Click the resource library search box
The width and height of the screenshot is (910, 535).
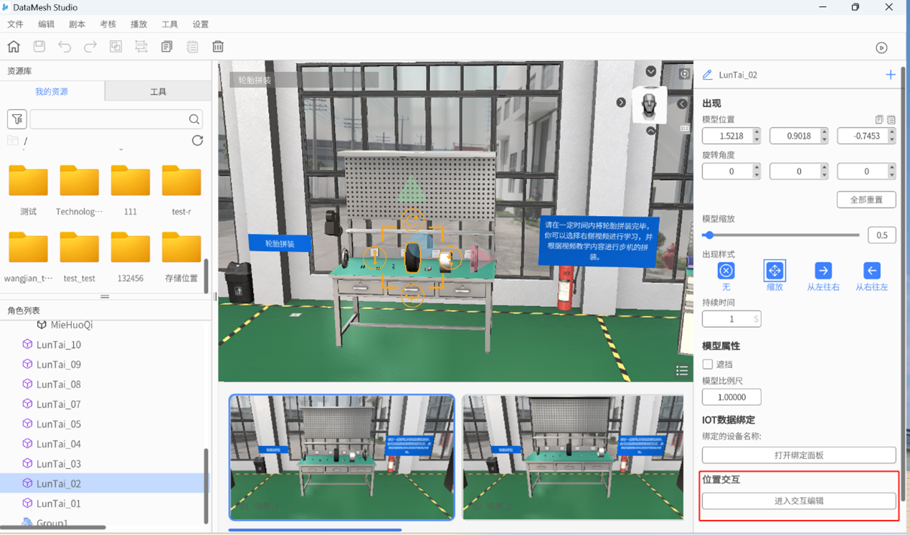pos(115,119)
